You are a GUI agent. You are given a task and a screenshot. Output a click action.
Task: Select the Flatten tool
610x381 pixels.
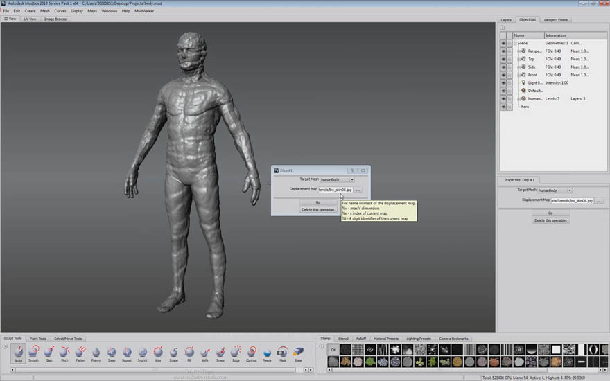point(80,353)
